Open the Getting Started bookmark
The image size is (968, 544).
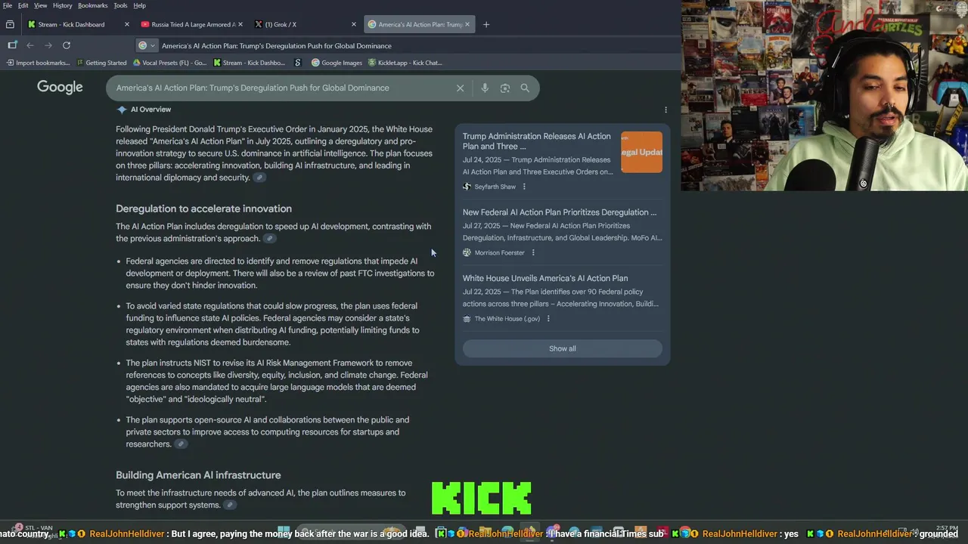[101, 63]
